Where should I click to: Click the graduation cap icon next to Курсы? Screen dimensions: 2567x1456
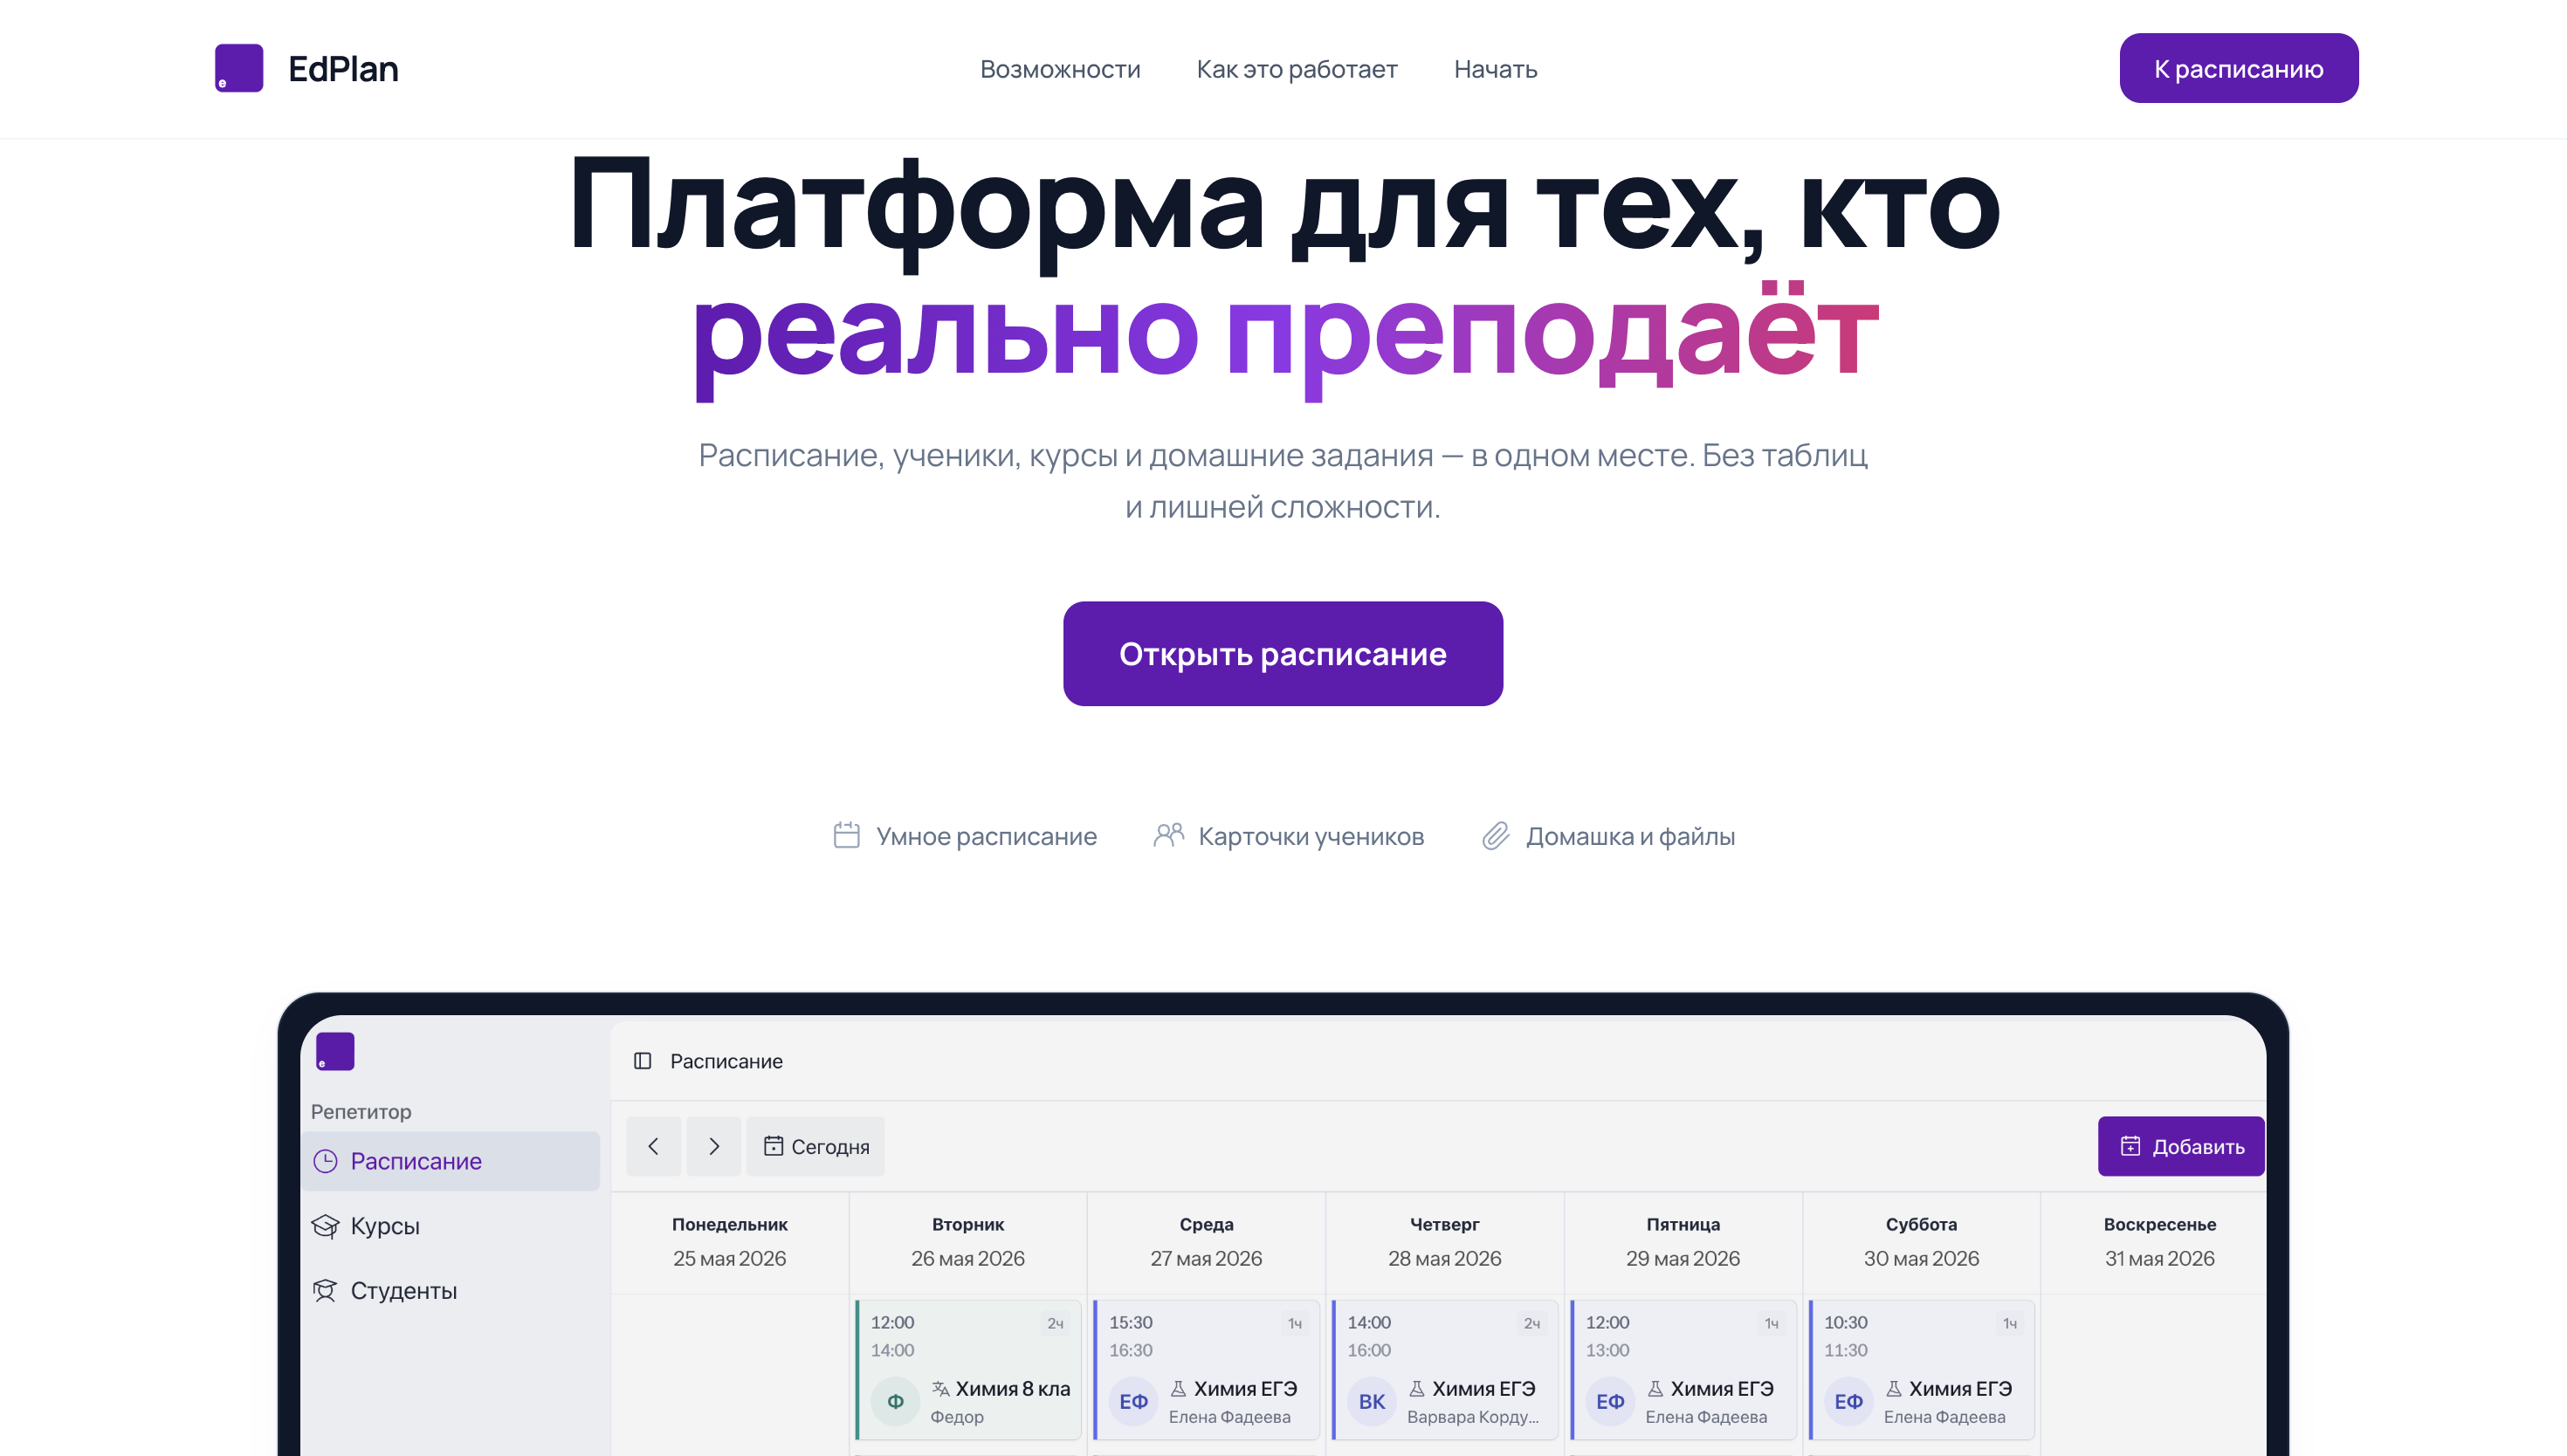pos(325,1226)
